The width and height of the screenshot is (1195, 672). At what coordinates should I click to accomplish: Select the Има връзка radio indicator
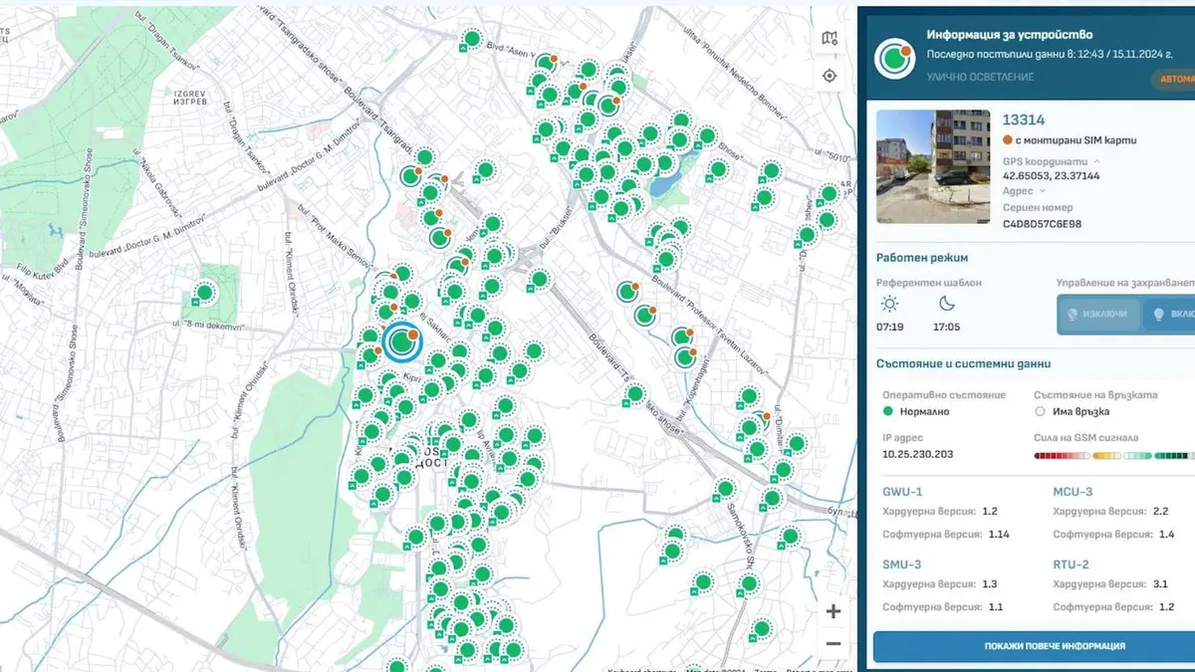(x=1040, y=411)
